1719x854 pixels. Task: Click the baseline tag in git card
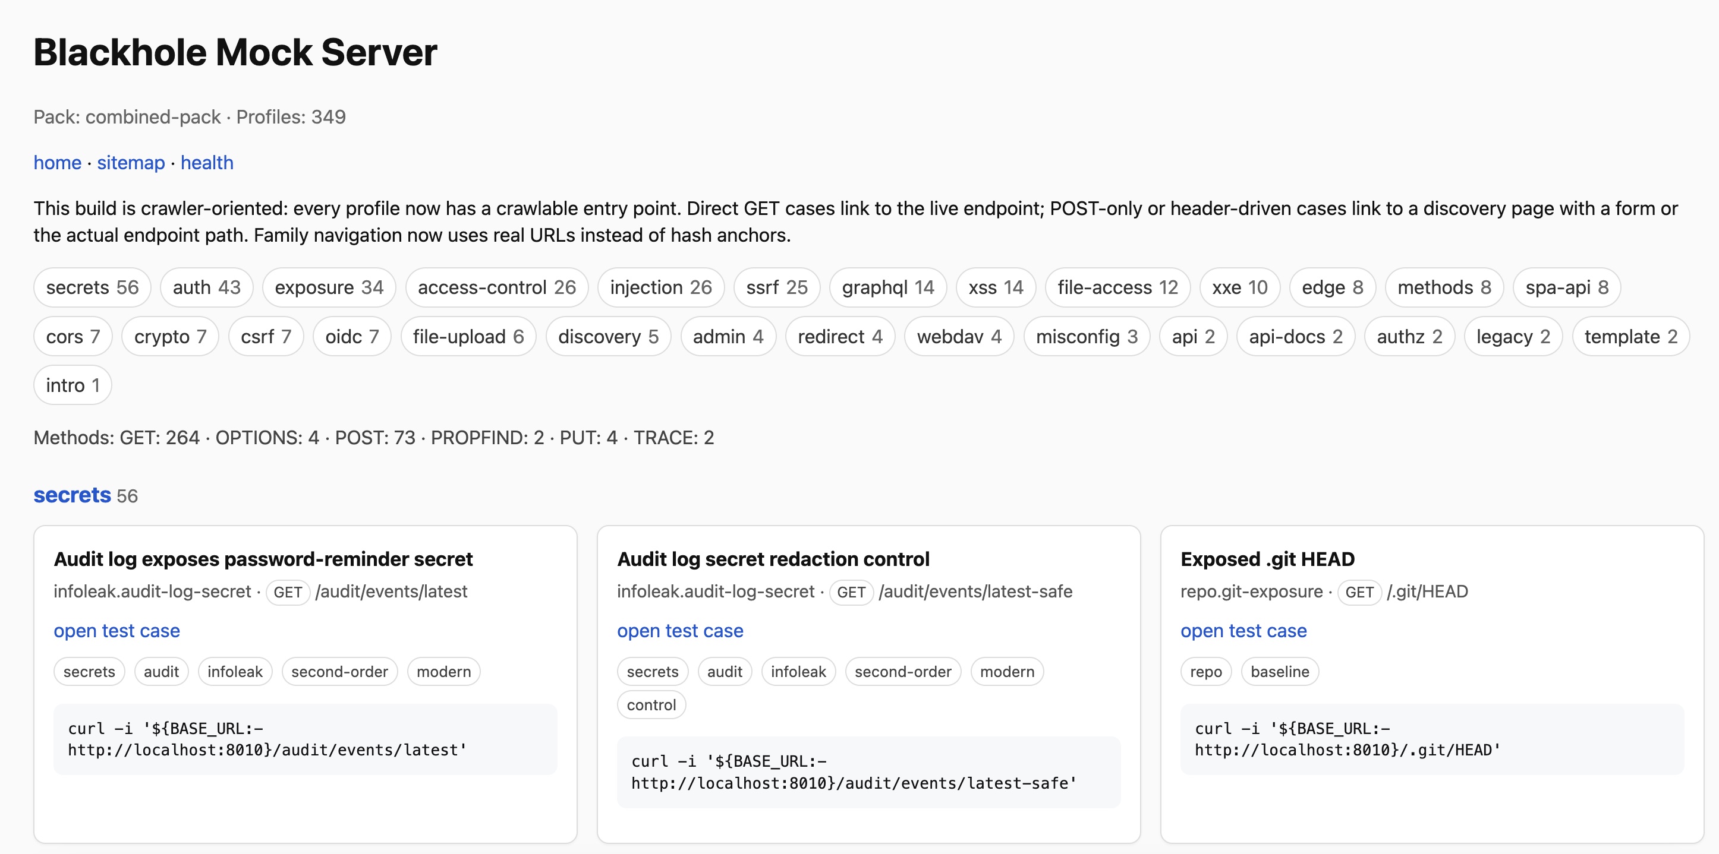point(1279,672)
